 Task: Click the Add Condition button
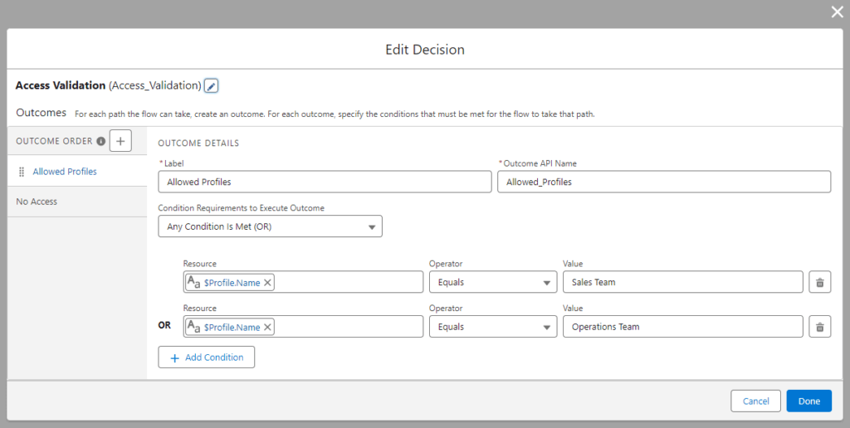point(207,357)
